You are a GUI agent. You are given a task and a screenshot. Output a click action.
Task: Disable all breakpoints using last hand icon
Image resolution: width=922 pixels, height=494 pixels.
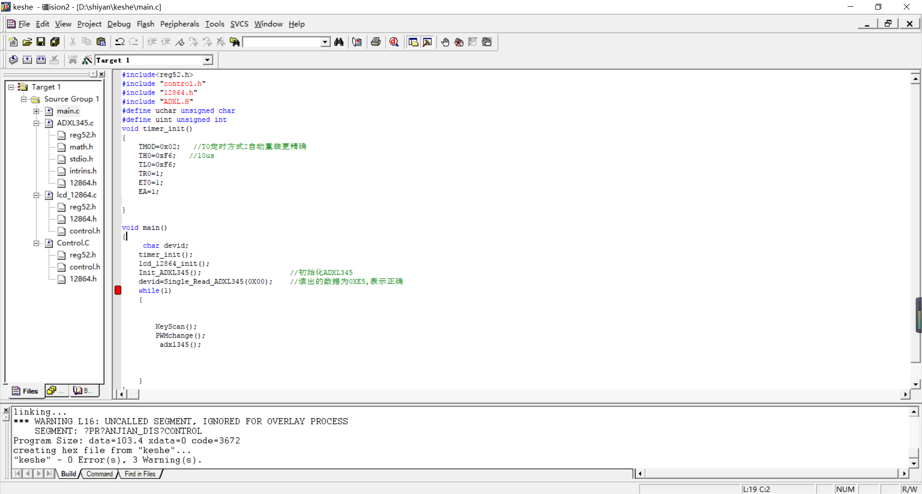(x=487, y=42)
